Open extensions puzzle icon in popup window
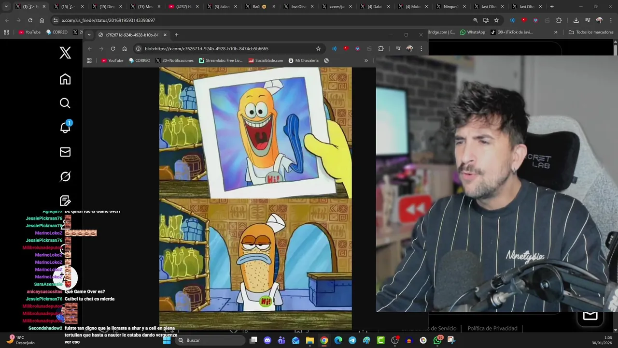 pyautogui.click(x=381, y=48)
